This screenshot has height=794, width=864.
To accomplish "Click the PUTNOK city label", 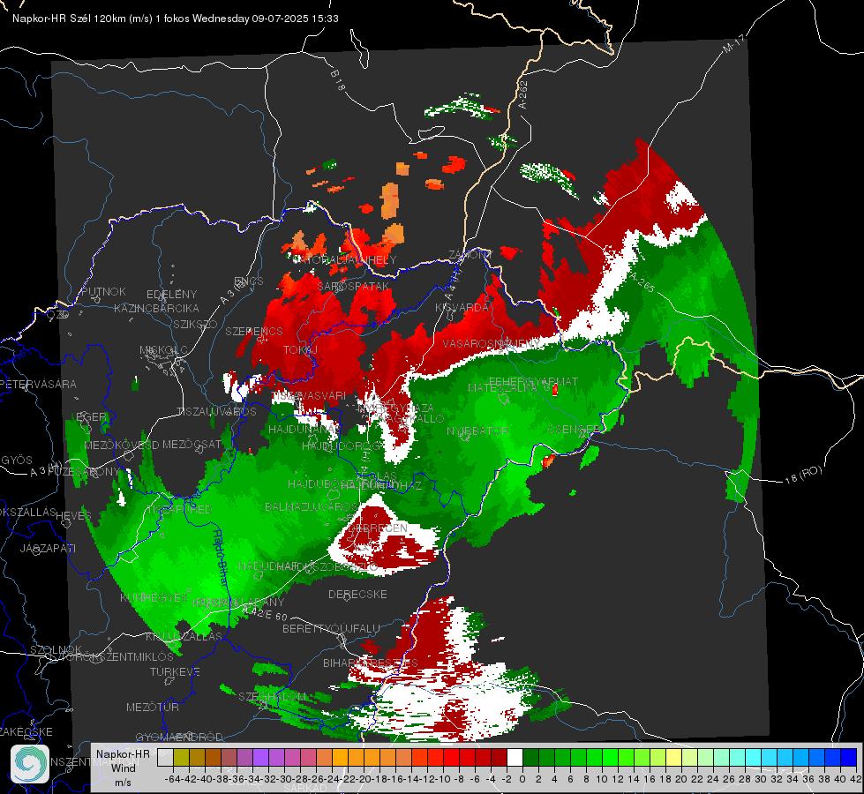I will click(x=103, y=291).
